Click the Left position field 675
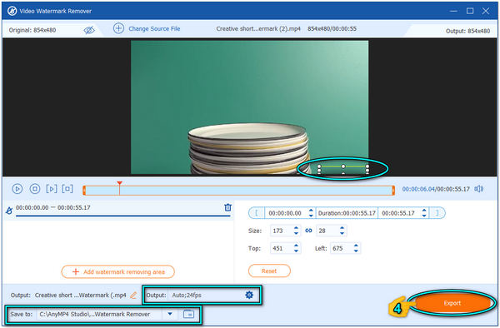Screen dimensions: 500x328 point(341,248)
